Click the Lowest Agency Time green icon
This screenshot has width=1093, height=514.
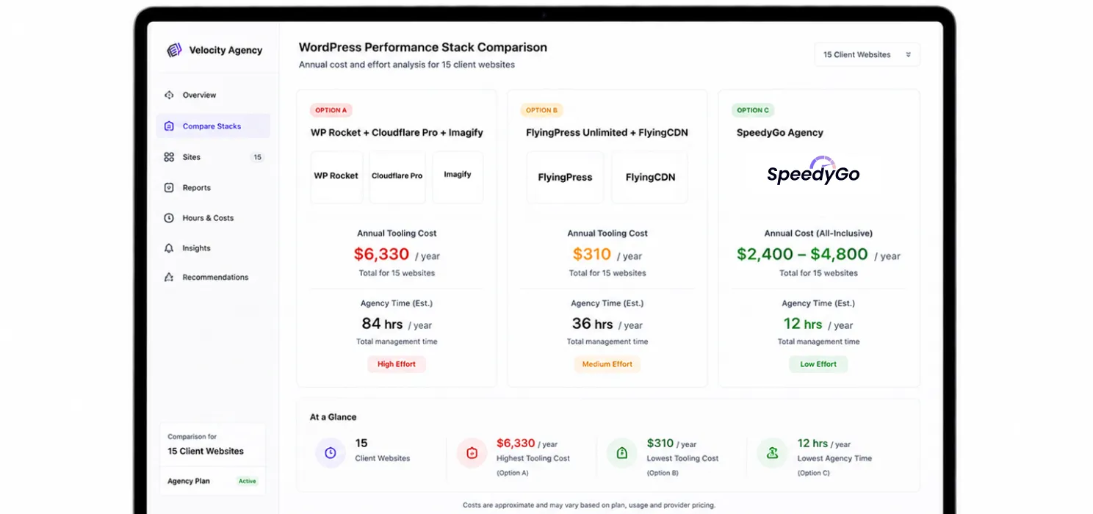pyautogui.click(x=772, y=453)
